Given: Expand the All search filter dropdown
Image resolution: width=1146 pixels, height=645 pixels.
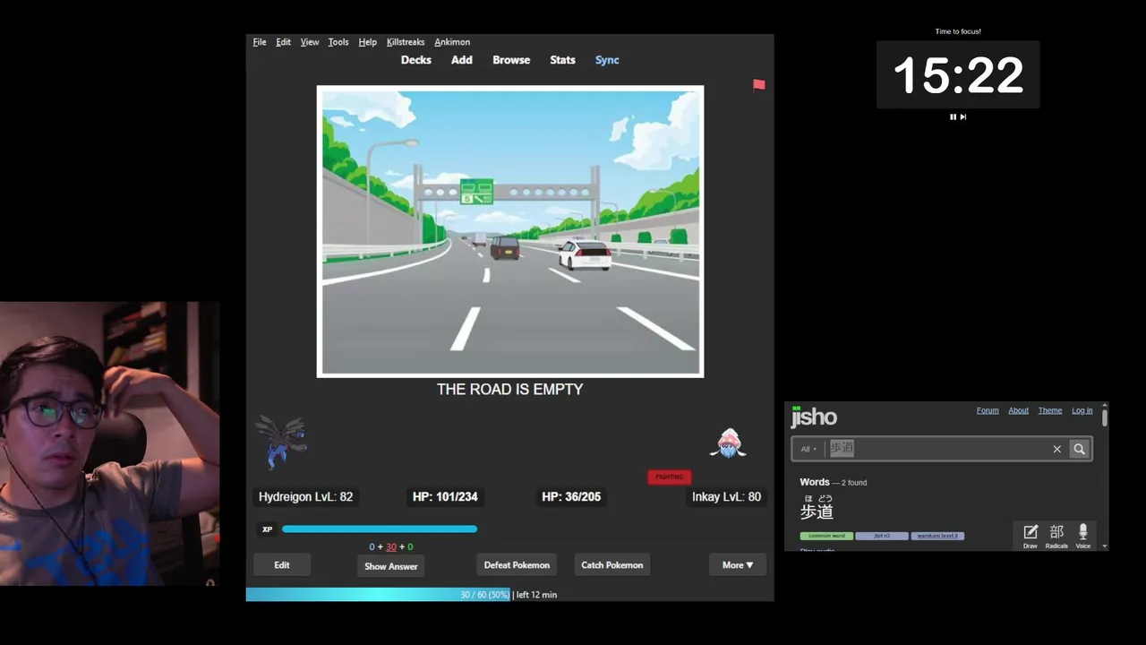Looking at the screenshot, I should coord(808,449).
